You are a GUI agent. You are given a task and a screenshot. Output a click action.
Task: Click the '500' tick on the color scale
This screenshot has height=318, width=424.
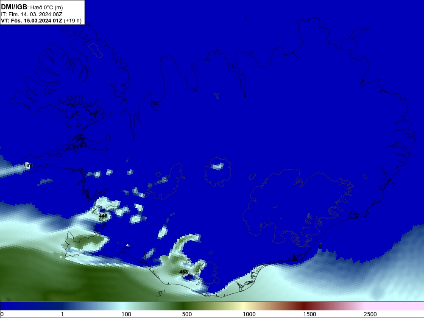pos(187,314)
